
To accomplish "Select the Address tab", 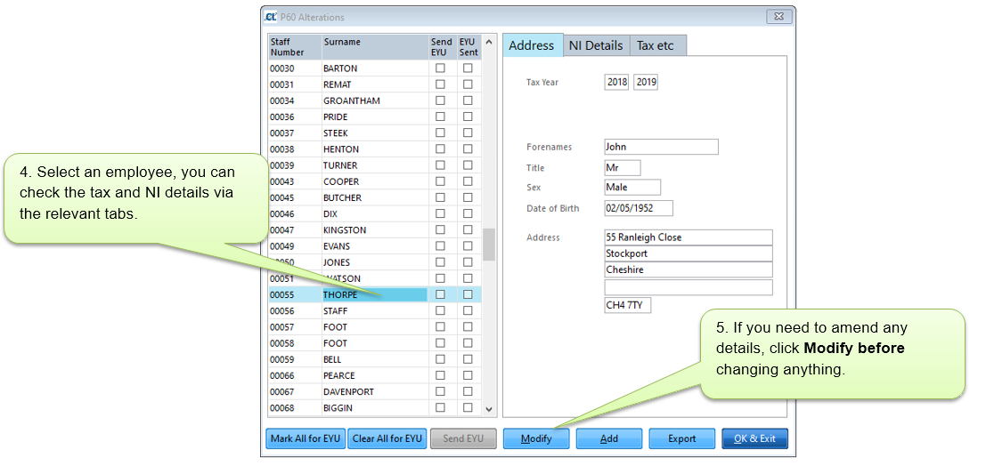I will [x=531, y=45].
